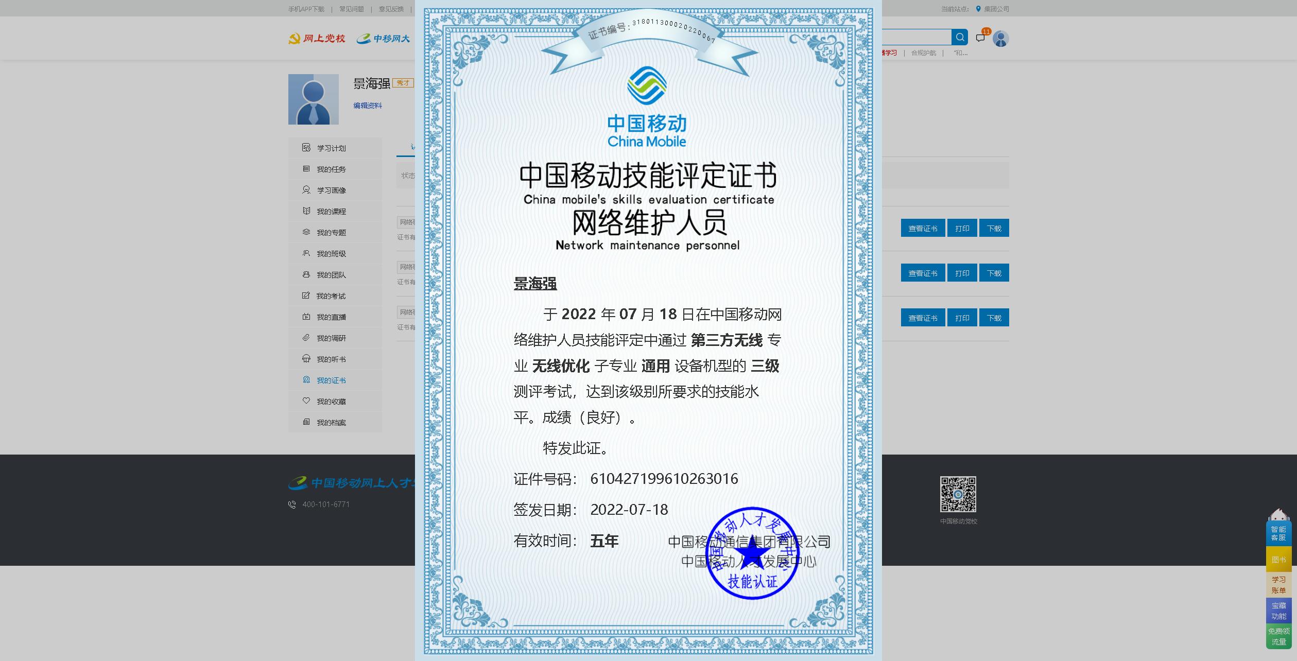Click the 秀才 level badge
The width and height of the screenshot is (1297, 661).
[403, 83]
